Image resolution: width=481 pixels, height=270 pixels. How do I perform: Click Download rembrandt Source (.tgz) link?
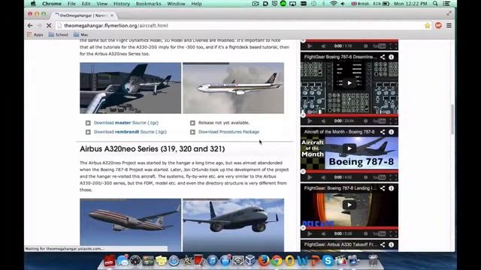click(x=130, y=132)
